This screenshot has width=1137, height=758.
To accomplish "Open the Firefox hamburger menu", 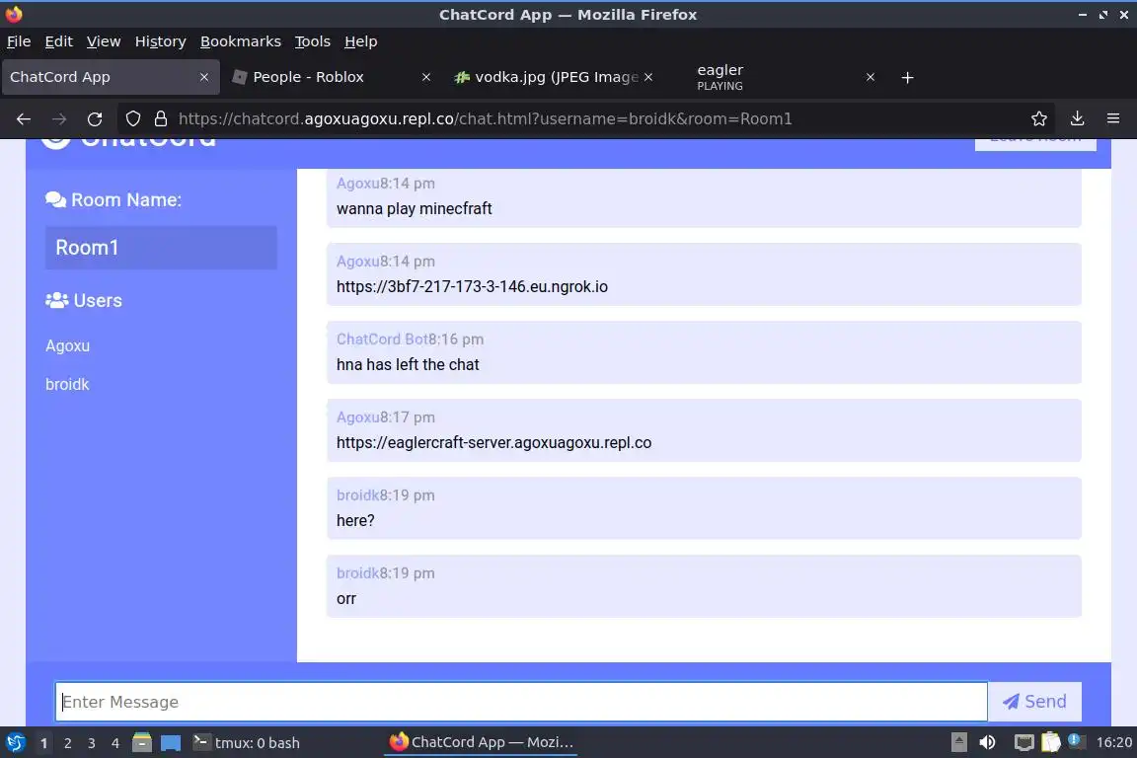I will coord(1113,119).
